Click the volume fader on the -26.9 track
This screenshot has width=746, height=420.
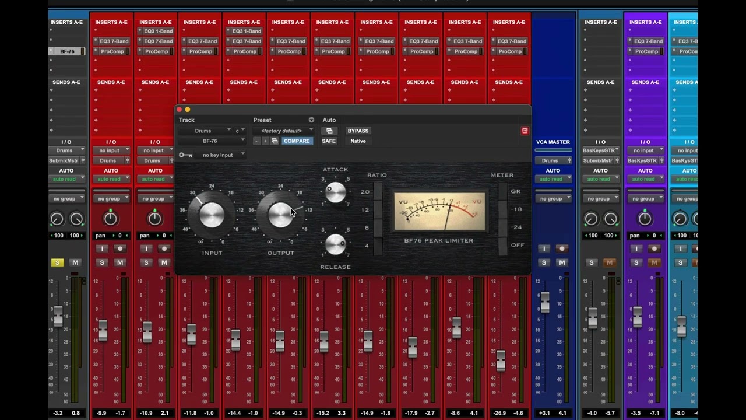[x=500, y=360]
